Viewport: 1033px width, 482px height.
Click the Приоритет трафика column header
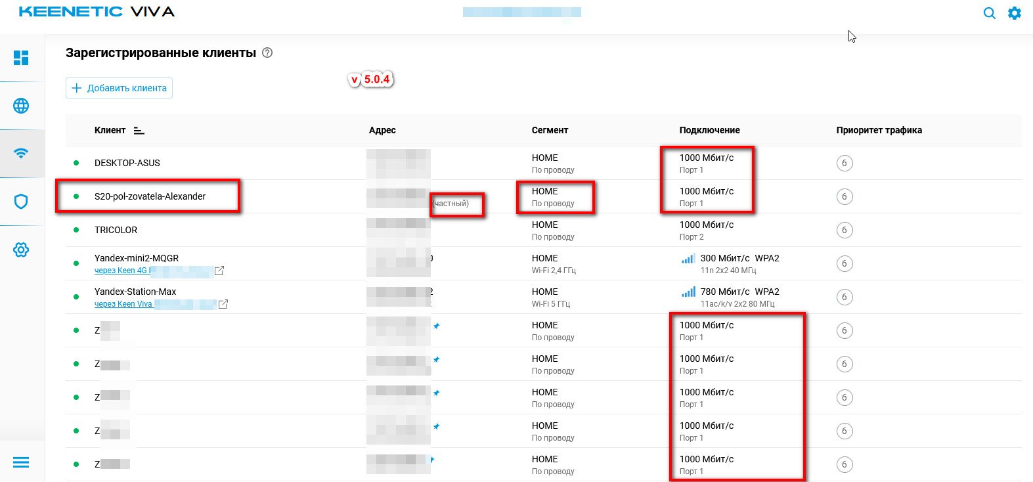879,130
